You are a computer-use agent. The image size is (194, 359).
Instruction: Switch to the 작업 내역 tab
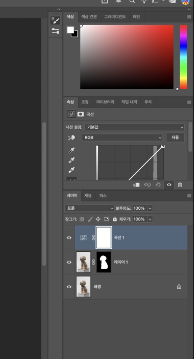pos(129,102)
